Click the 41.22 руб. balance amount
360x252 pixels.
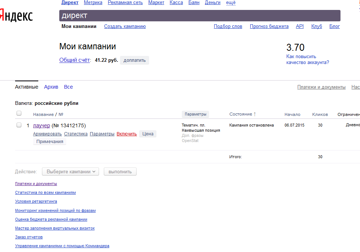click(x=106, y=60)
